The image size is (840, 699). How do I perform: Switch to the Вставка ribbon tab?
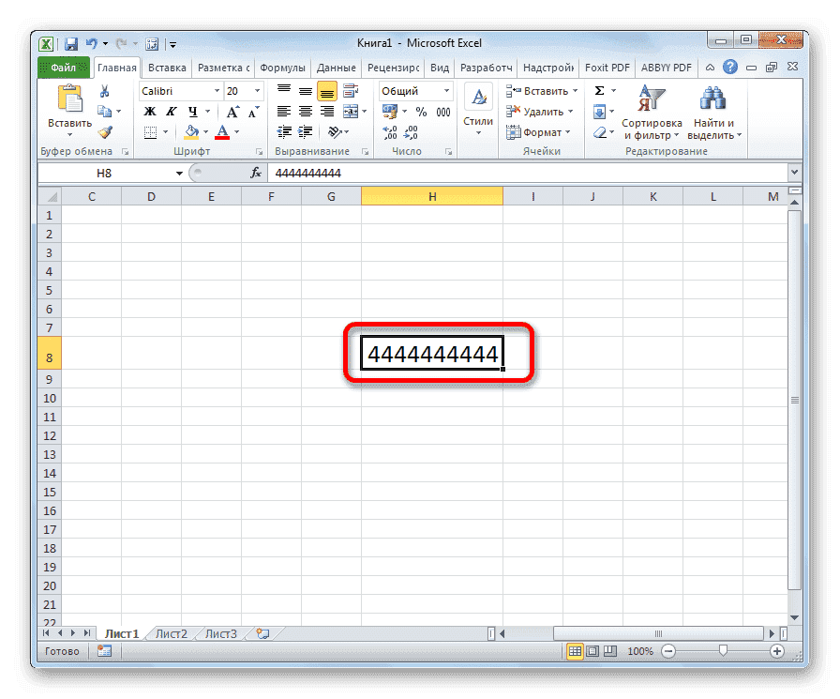[x=167, y=67]
